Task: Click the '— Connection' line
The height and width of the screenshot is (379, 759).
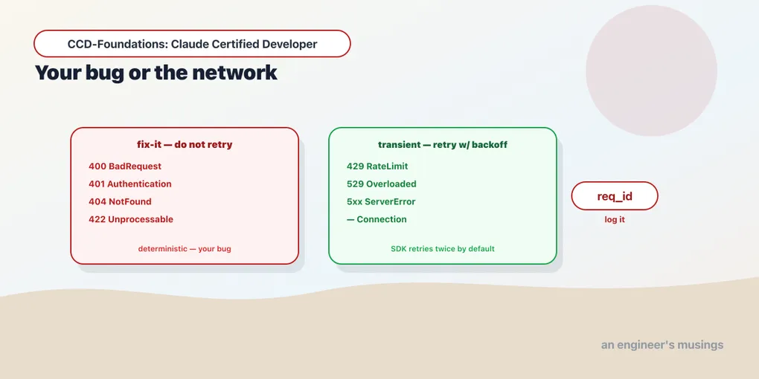Action: click(377, 219)
